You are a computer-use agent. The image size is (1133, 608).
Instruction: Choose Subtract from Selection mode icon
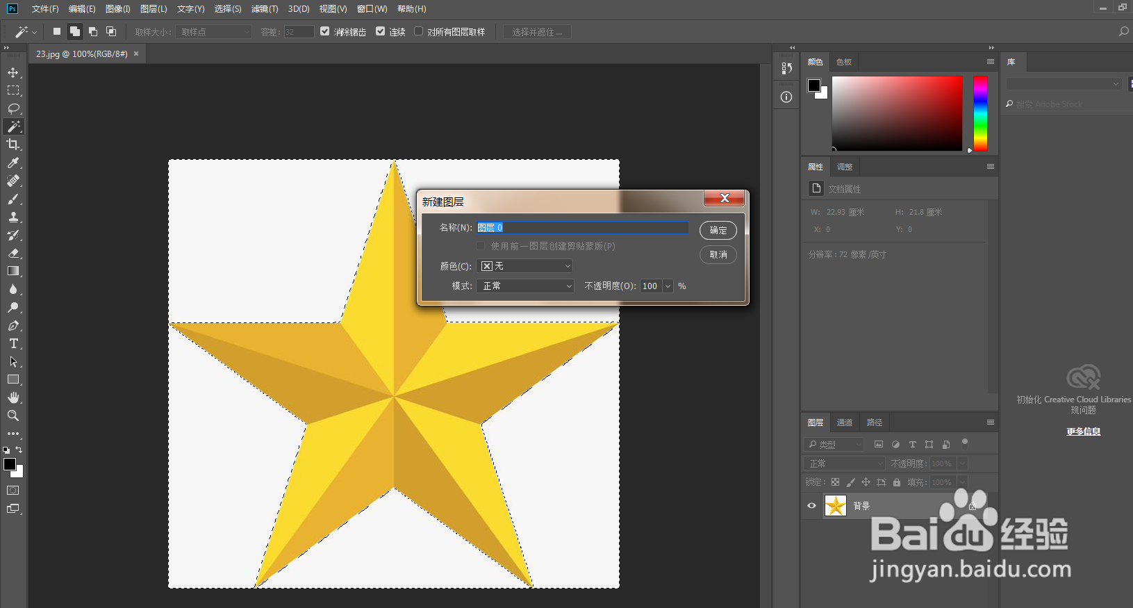click(x=93, y=31)
